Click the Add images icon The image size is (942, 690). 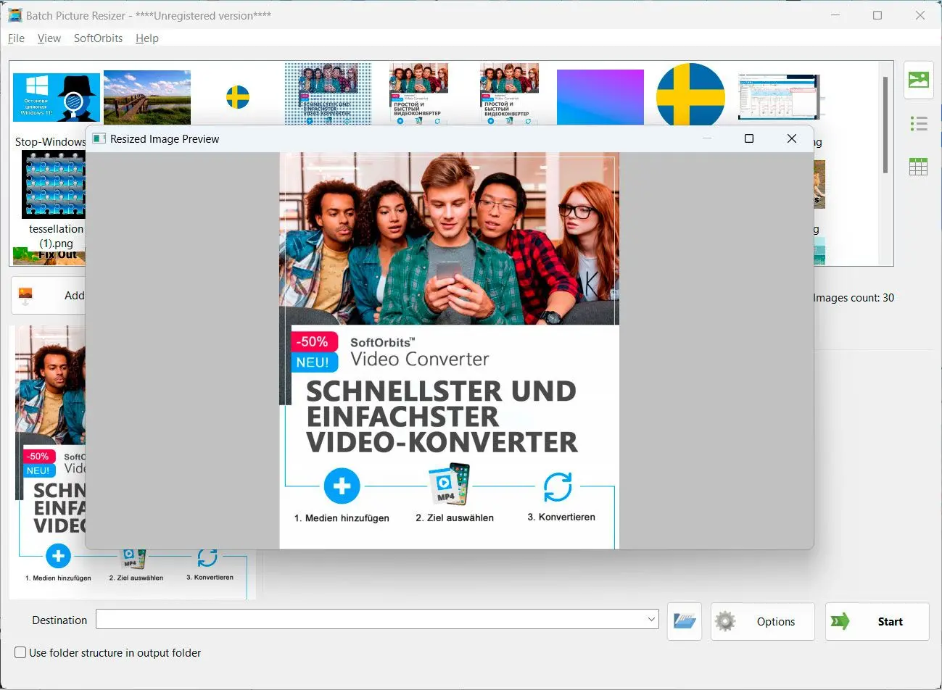point(26,295)
